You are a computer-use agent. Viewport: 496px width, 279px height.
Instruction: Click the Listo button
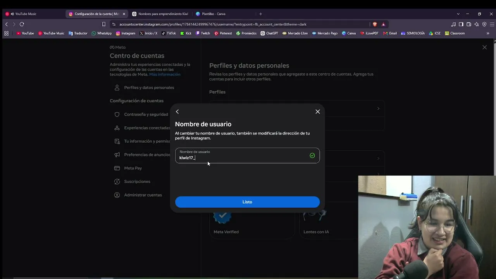pyautogui.click(x=247, y=202)
